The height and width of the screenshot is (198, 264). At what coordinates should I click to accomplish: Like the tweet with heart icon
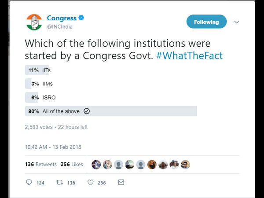pyautogui.click(x=90, y=182)
